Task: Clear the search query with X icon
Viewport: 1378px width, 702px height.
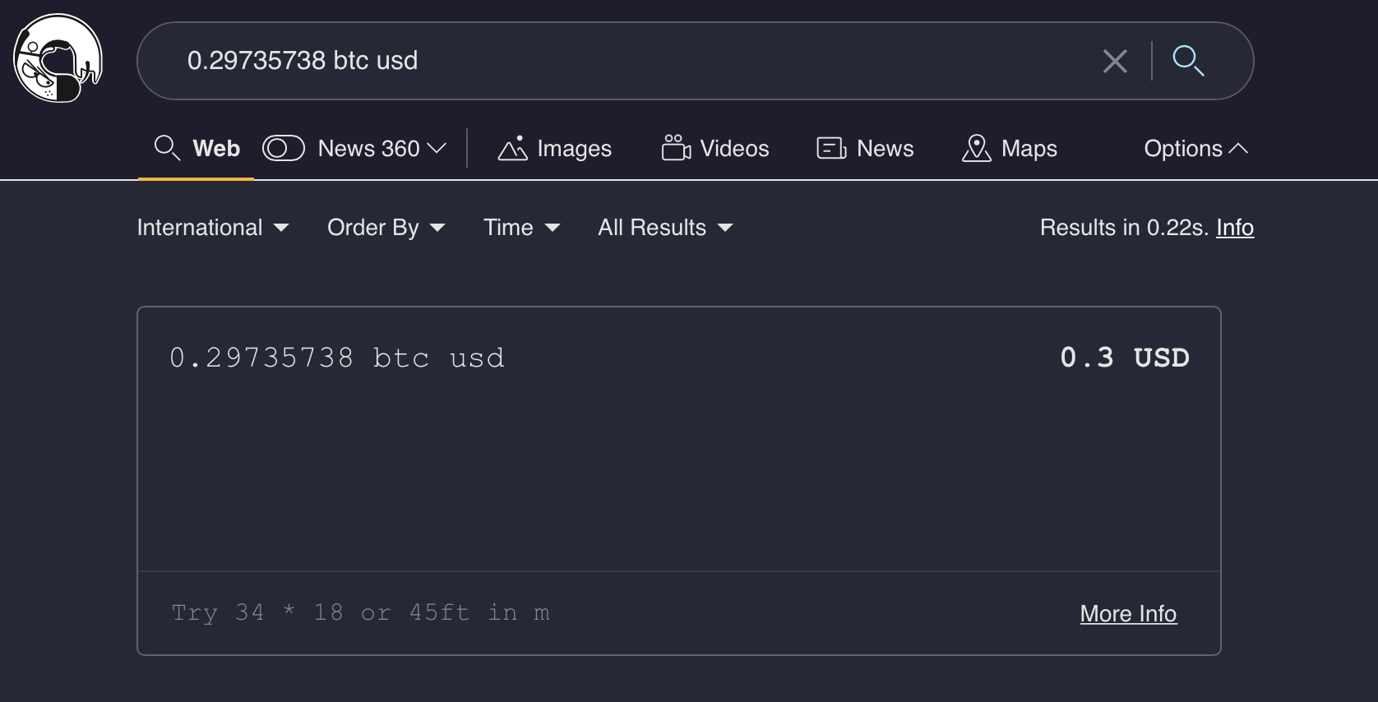Action: tap(1114, 61)
